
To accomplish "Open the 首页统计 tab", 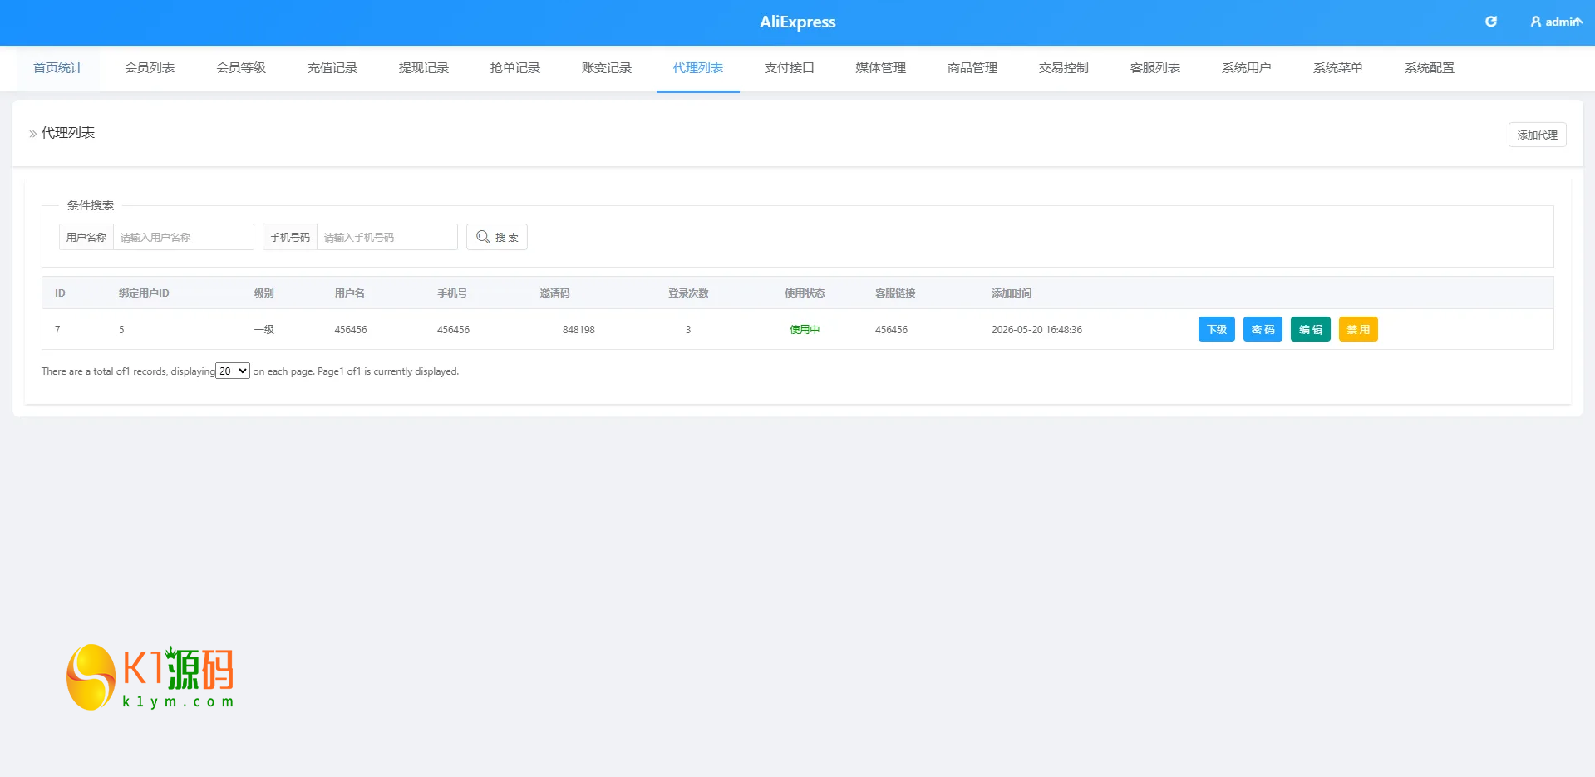I will coord(58,68).
